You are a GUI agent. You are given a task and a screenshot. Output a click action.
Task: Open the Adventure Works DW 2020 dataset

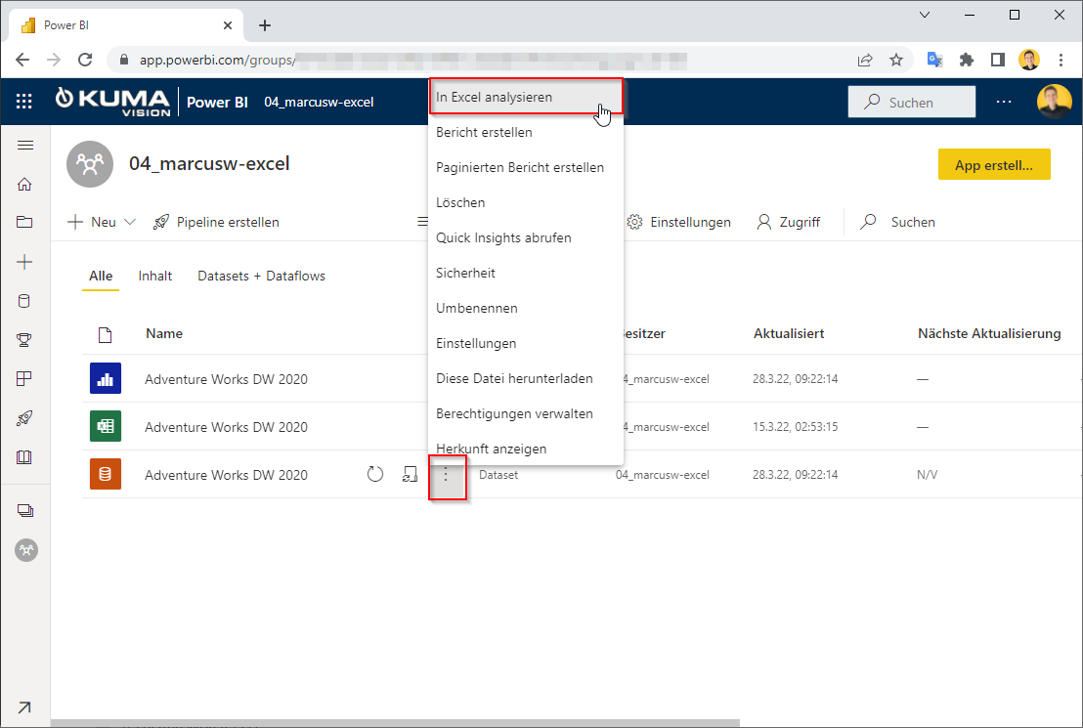(x=226, y=475)
